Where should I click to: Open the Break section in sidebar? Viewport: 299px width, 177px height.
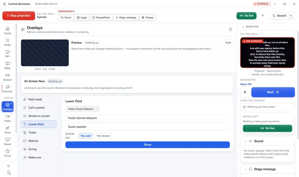click(x=7, y=141)
